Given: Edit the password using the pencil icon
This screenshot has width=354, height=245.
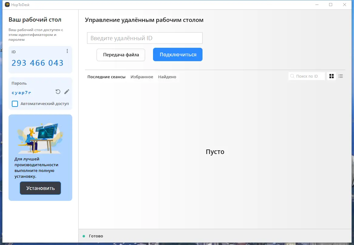Looking at the screenshot, I should [66, 91].
